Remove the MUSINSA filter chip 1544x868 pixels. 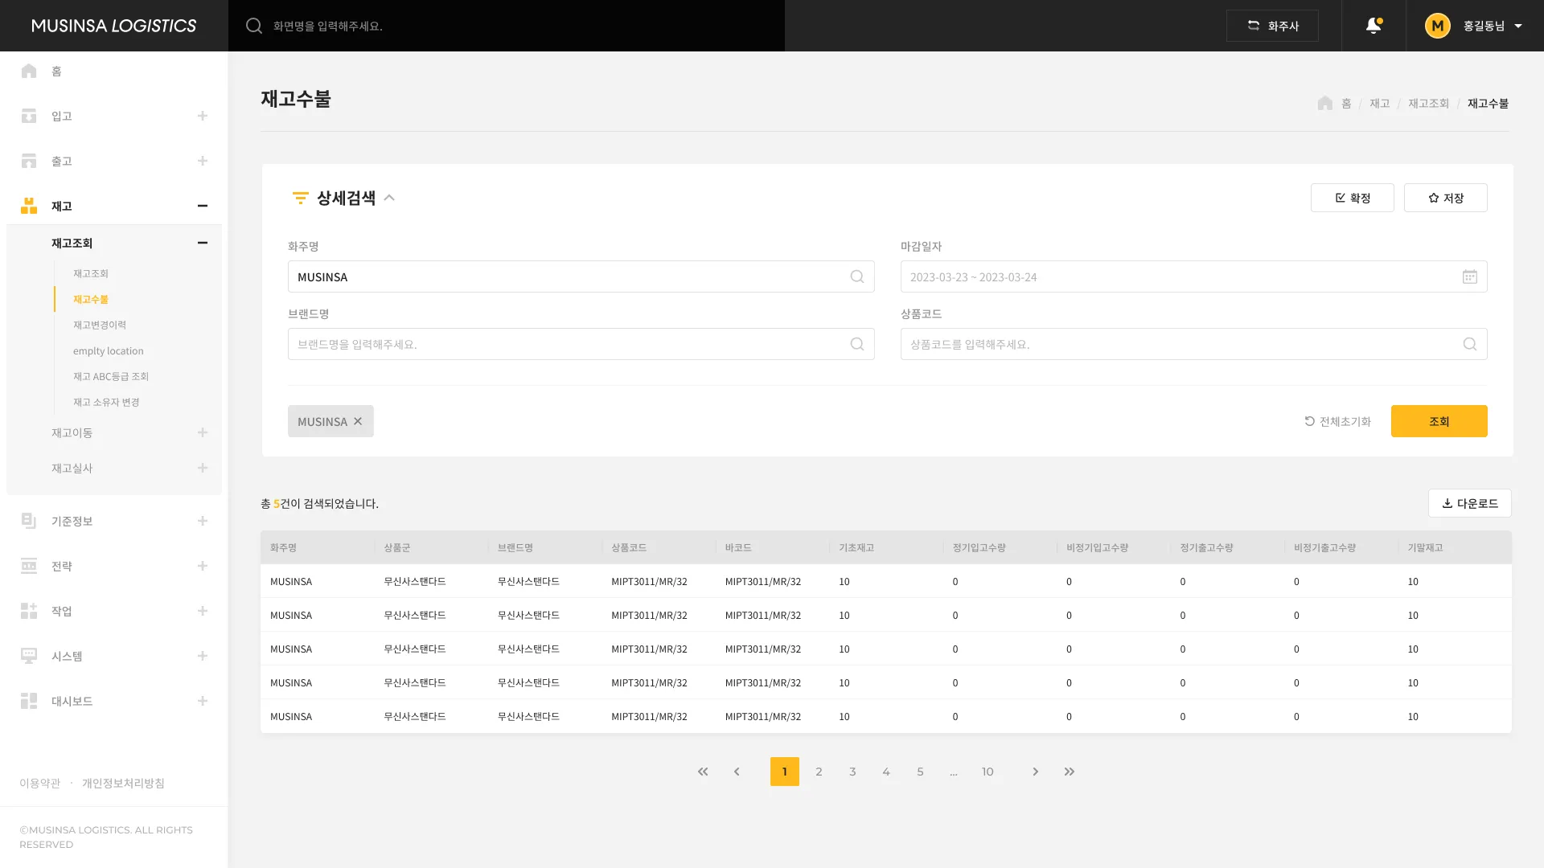tap(358, 421)
